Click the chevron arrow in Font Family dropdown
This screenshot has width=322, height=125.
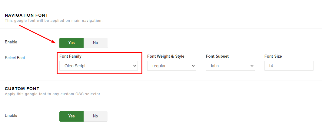pyautogui.click(x=135, y=66)
